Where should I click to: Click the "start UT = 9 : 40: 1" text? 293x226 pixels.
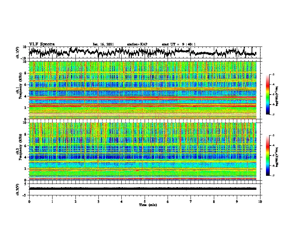[x=179, y=44]
